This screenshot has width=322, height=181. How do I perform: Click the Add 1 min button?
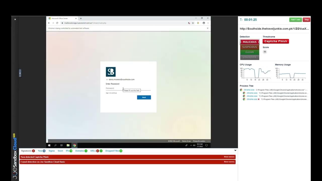296,20
